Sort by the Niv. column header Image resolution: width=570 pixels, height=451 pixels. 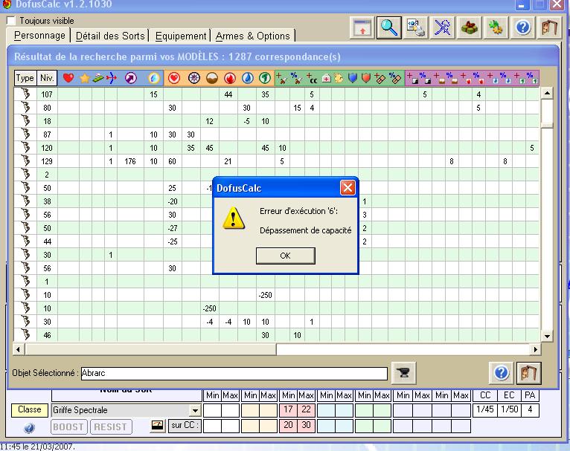coord(47,78)
